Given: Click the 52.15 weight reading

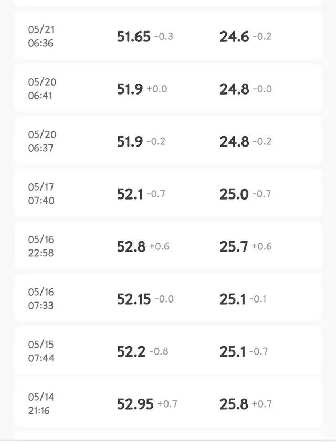Looking at the screenshot, I should tap(134, 299).
